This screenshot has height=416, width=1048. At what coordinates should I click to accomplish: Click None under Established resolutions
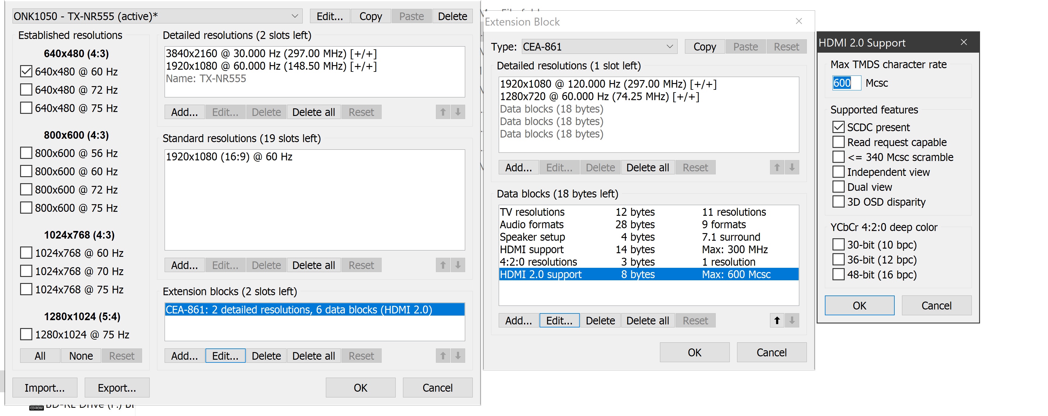click(80, 356)
